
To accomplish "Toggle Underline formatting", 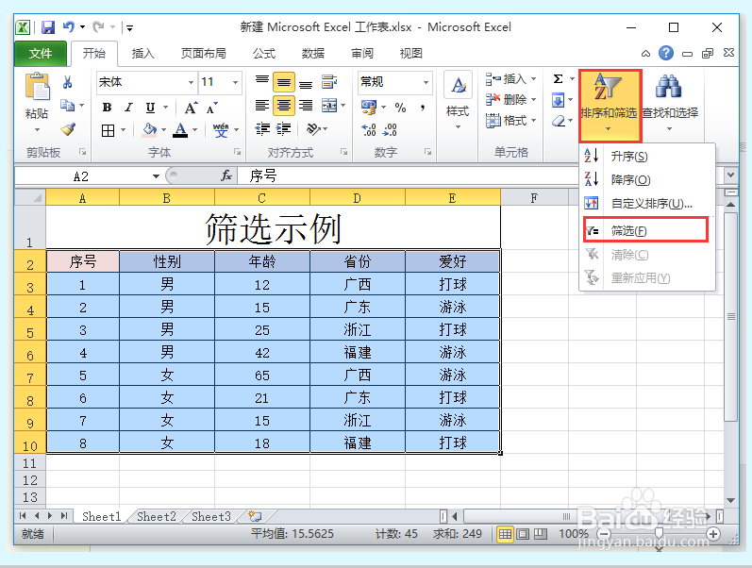I will click(x=150, y=108).
